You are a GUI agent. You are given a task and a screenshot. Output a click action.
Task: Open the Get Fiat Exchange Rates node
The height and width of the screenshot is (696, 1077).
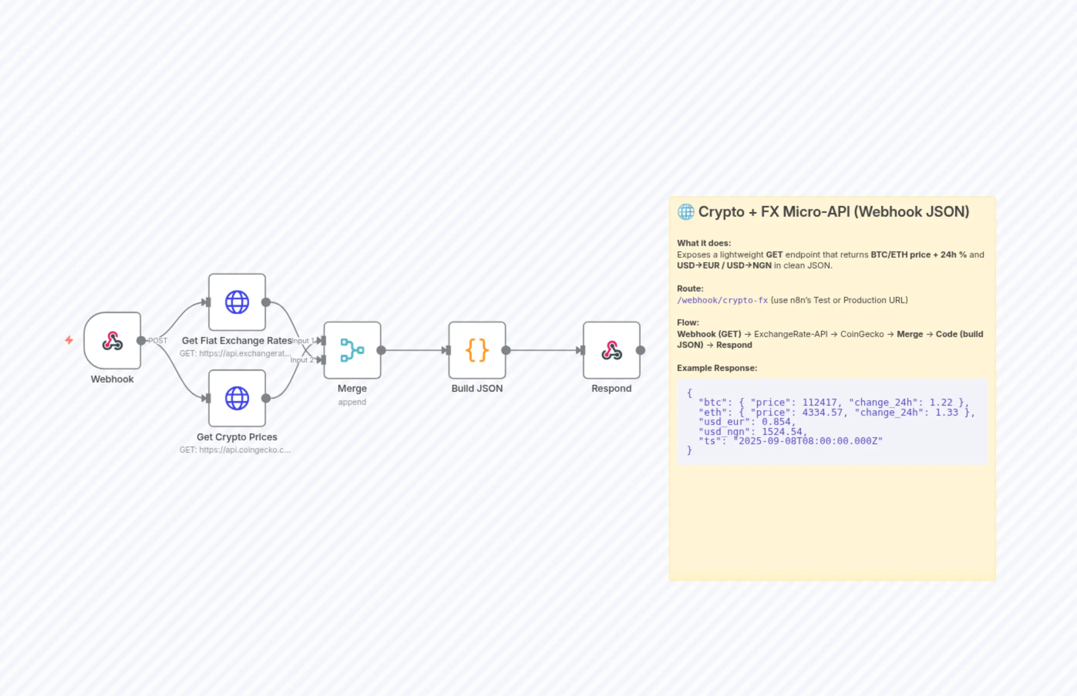(x=237, y=303)
